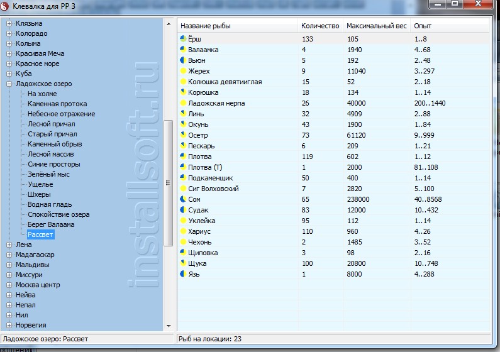Viewport: 500px width, 352px height.
Task: Click the pie icon next to Ёрш
Action: pos(184,39)
